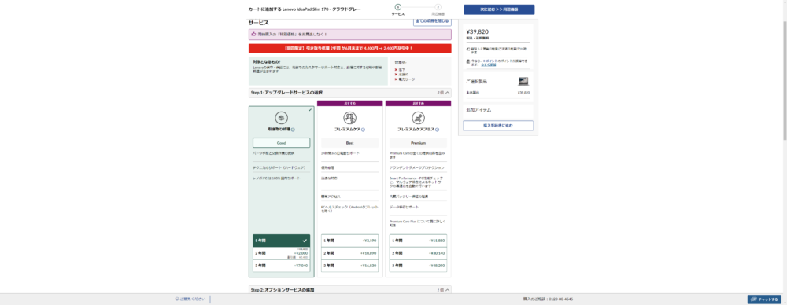Choose プレミアムケアプラス 3年間 at +¥48,290

point(418,266)
